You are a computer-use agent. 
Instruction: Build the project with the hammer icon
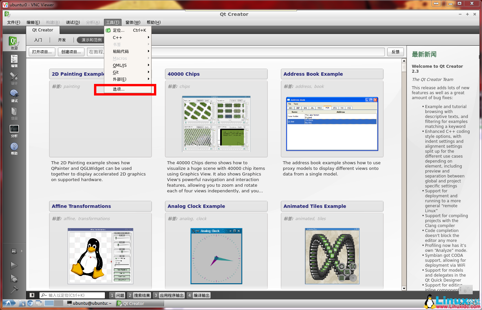point(14,290)
